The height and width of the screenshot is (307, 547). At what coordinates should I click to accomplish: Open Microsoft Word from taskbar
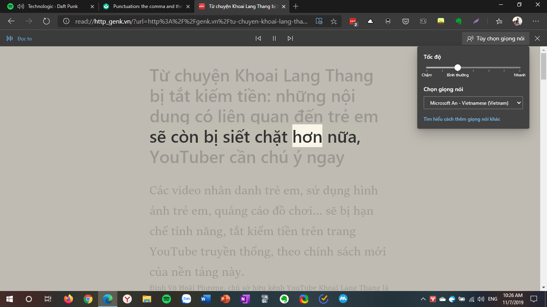pyautogui.click(x=206, y=299)
